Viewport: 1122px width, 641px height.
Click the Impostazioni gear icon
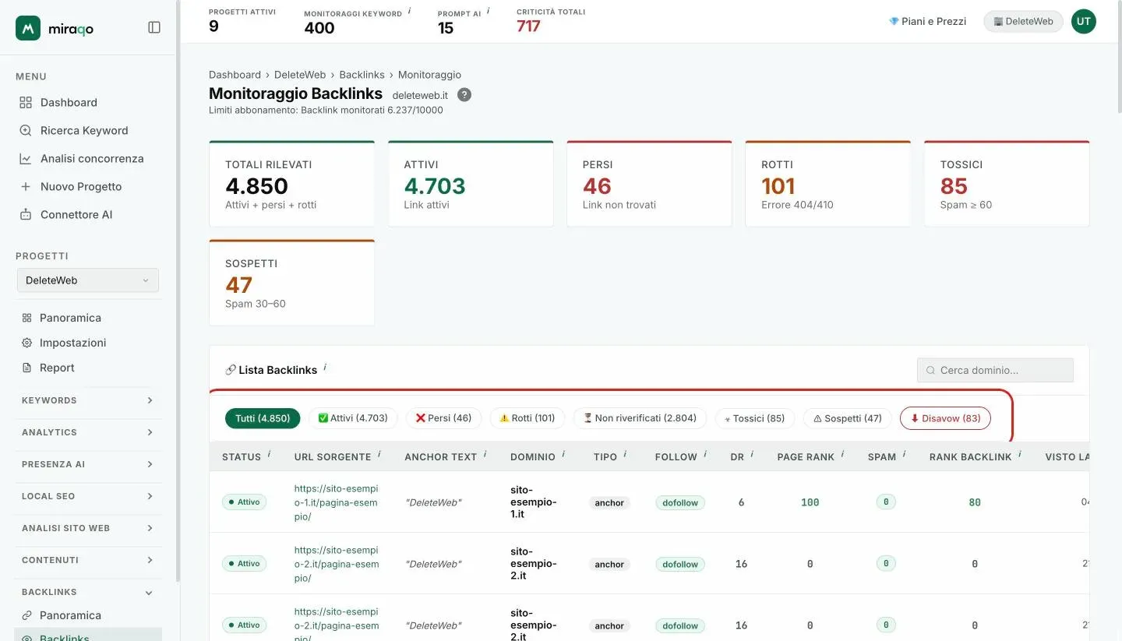point(26,343)
